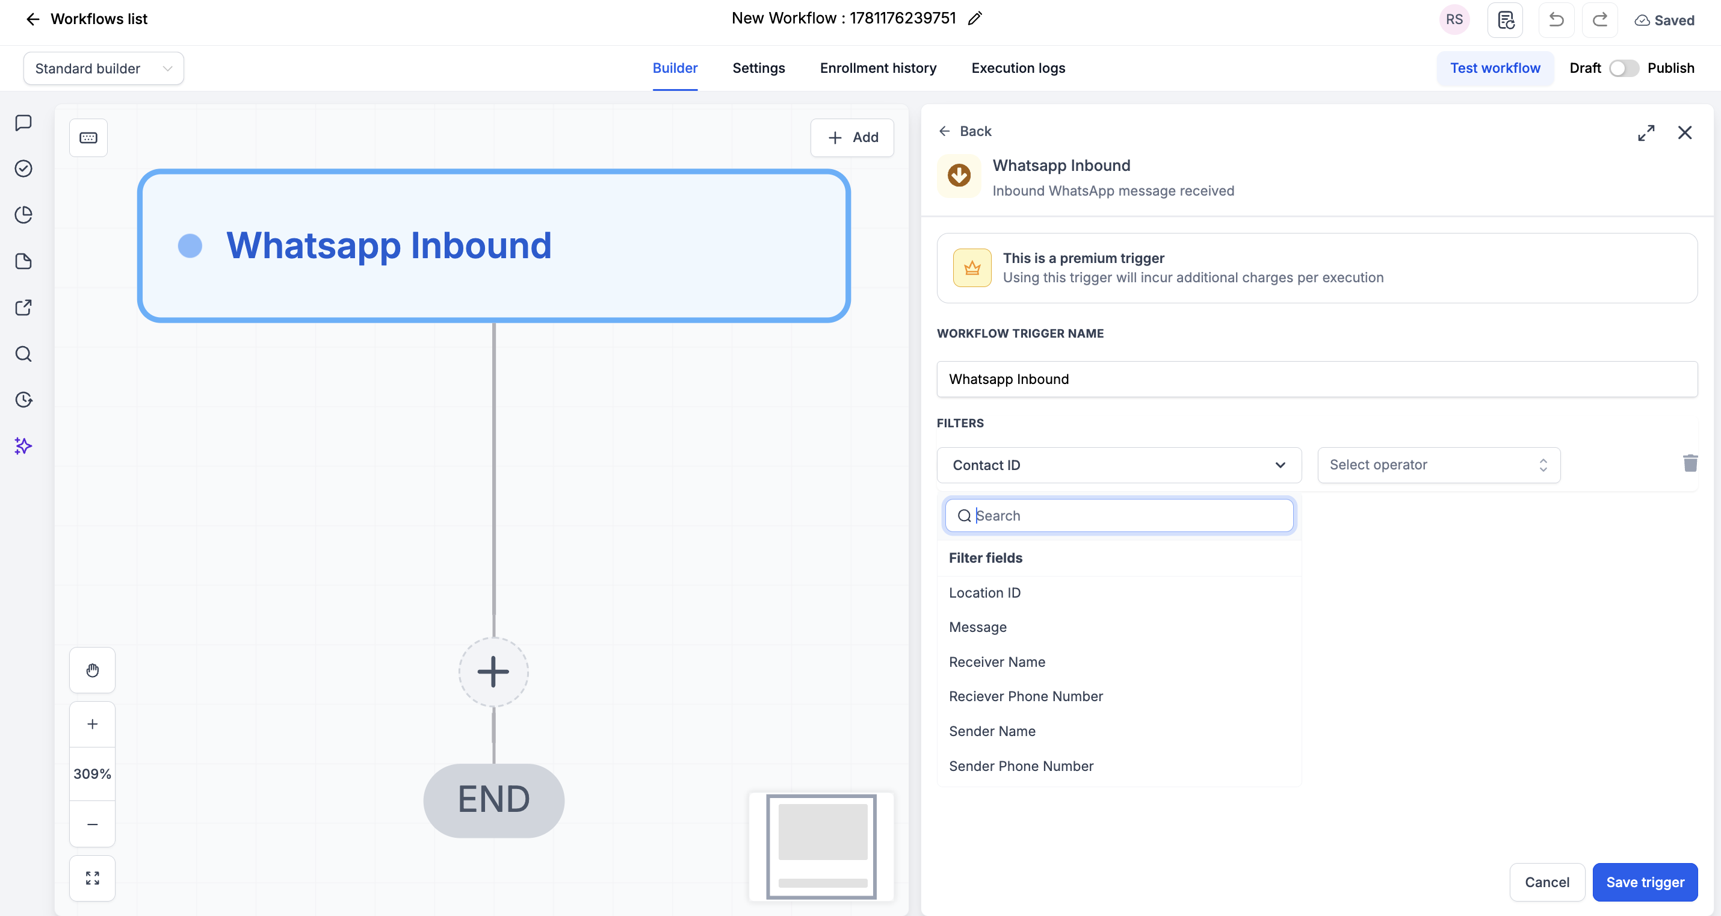The height and width of the screenshot is (916, 1721).
Task: Delete the filter with trash icon
Action: (1690, 463)
